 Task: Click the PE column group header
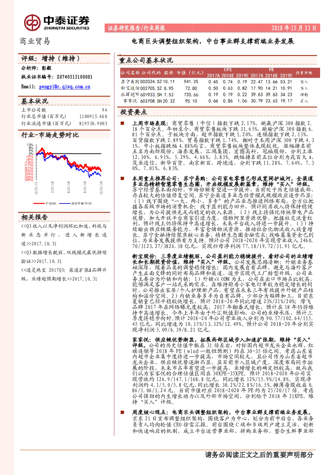[271, 70]
